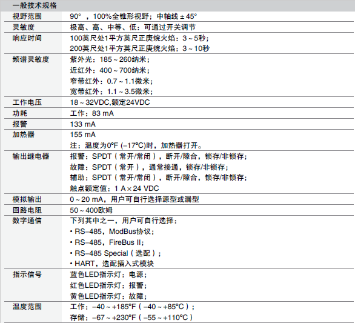Select the 频谱灵敏度 label

pos(30,59)
